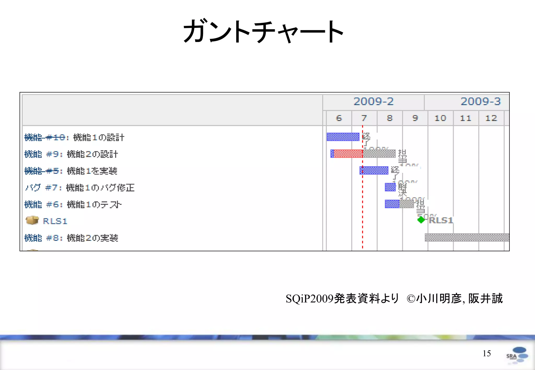Click week 10 column header
535x370 pixels.
point(440,118)
